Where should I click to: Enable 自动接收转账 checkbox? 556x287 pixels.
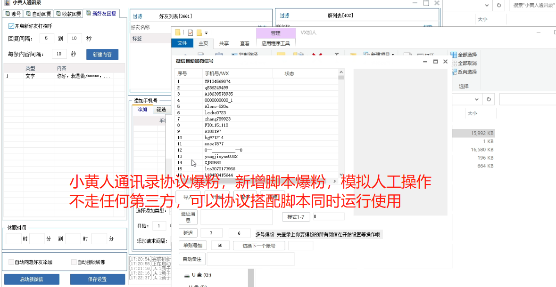[x=74, y=262]
